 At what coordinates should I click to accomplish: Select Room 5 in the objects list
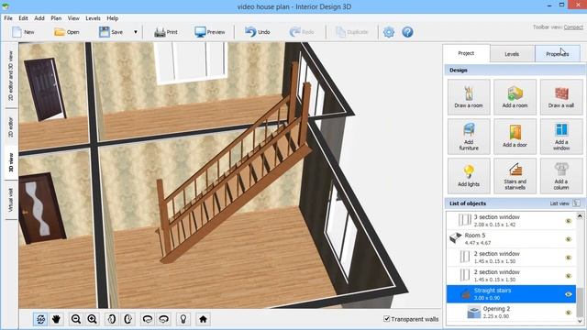pyautogui.click(x=511, y=238)
